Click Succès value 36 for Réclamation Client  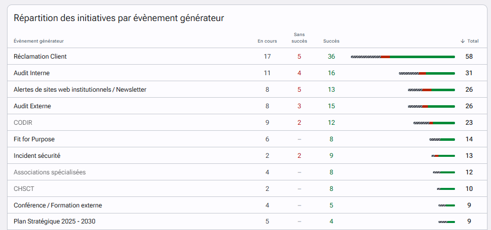[331, 57]
